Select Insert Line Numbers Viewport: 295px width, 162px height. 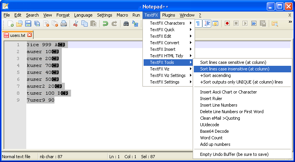(242, 105)
